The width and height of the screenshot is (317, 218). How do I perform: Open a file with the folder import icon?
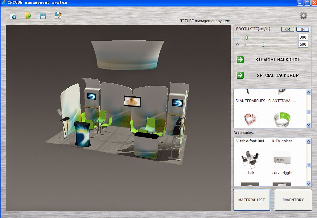point(28,16)
